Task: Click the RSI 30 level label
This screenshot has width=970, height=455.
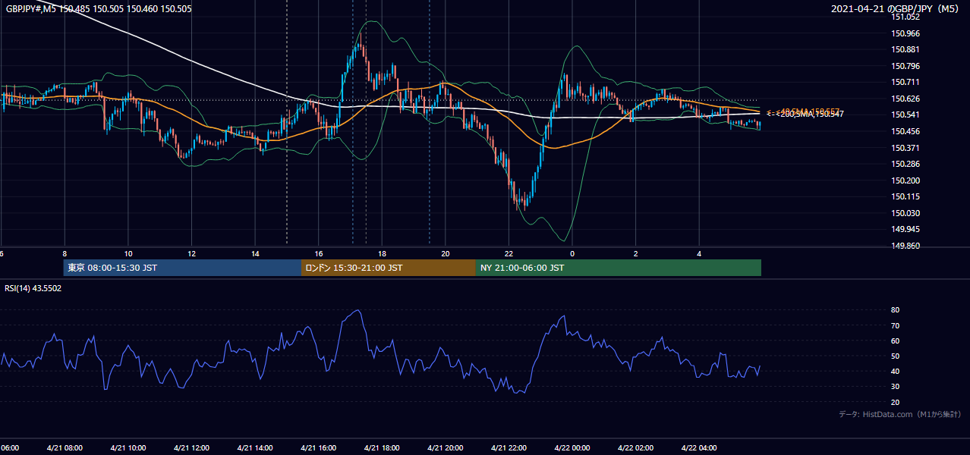Action: click(x=895, y=387)
